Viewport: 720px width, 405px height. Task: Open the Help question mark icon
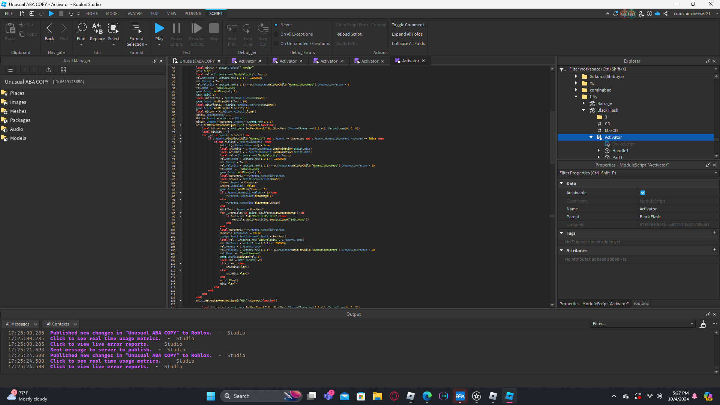tap(649, 13)
